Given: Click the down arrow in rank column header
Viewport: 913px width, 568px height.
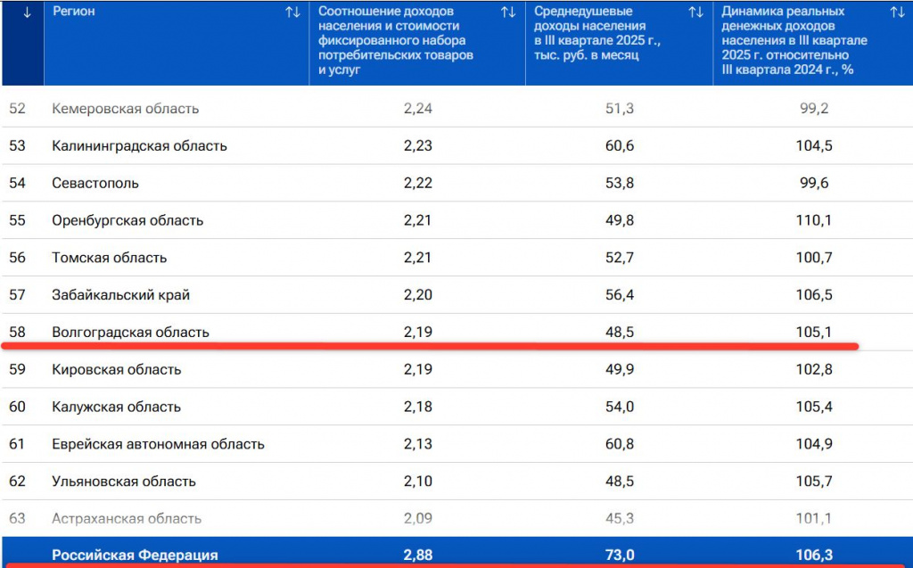Looking at the screenshot, I should (27, 12).
